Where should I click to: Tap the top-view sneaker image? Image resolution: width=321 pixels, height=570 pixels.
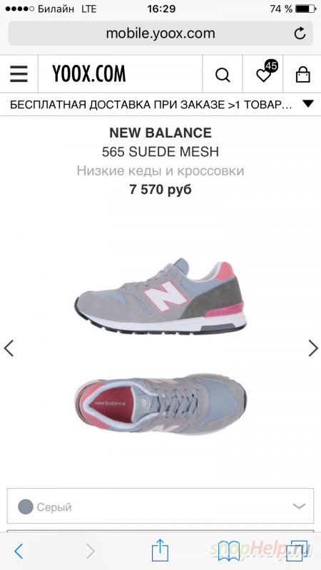point(160,404)
